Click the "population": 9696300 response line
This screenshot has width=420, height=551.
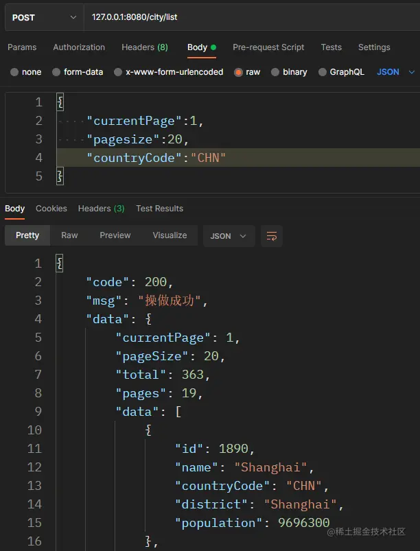click(253, 523)
